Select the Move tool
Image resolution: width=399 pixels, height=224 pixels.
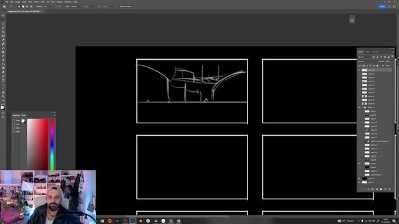point(3,16)
